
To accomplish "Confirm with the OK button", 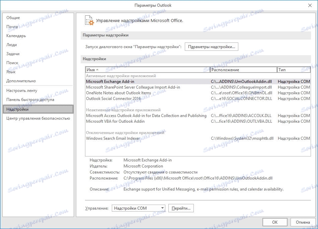I will click(275, 222).
